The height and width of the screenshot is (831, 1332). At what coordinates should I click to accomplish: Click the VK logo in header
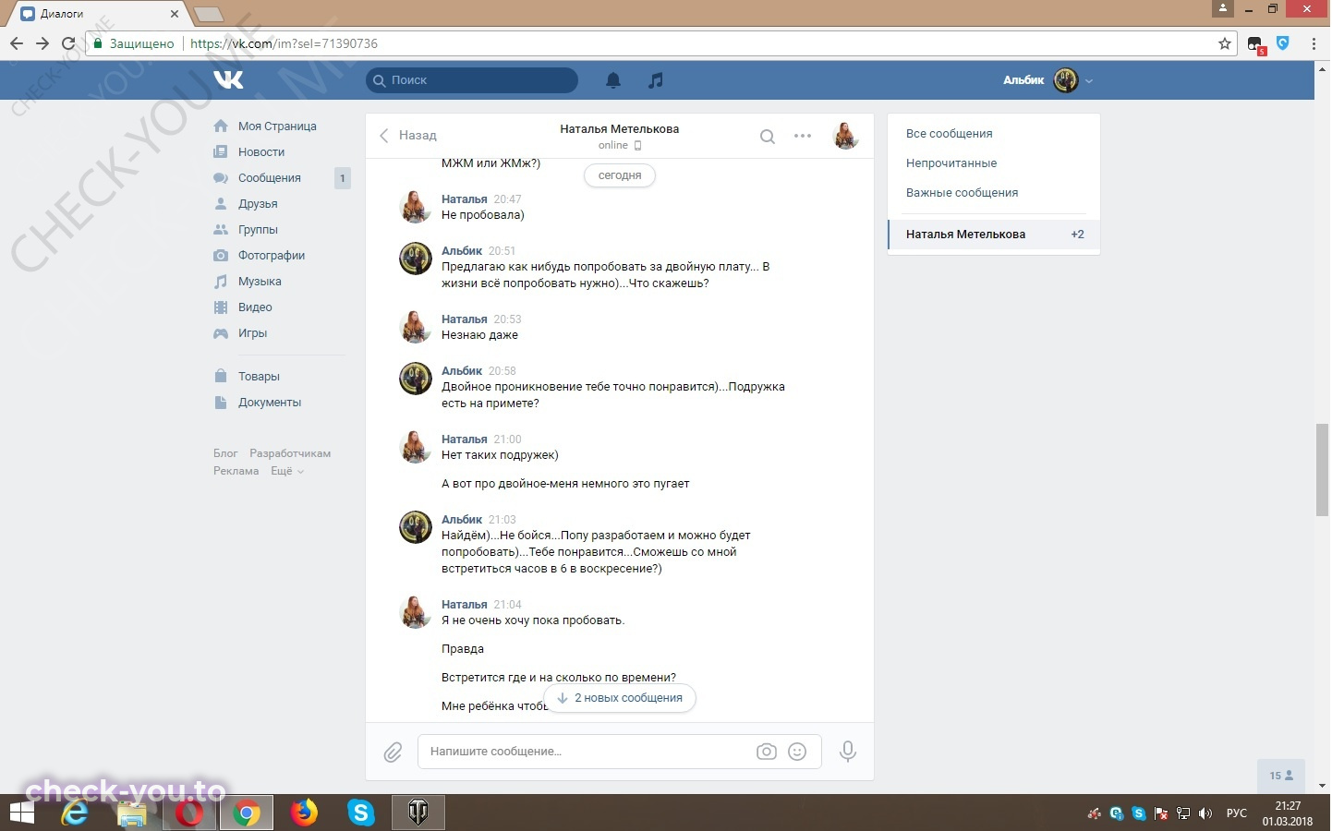coord(228,79)
